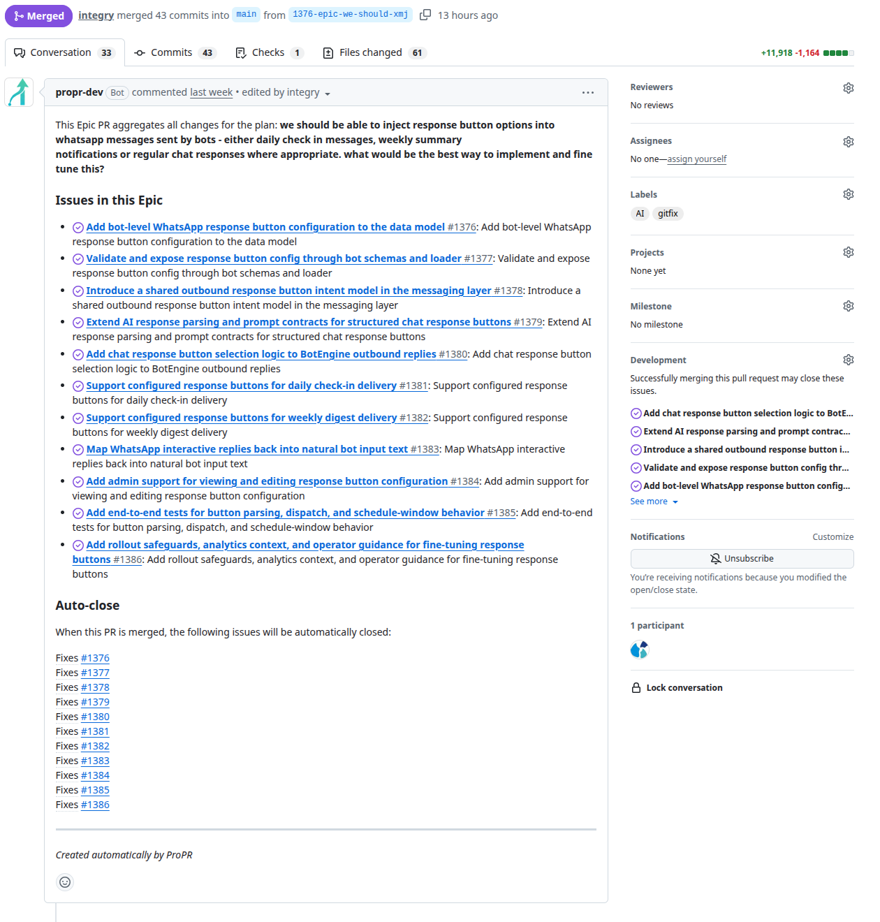Click the Merged status badge
This screenshot has width=880, height=922.
click(38, 15)
